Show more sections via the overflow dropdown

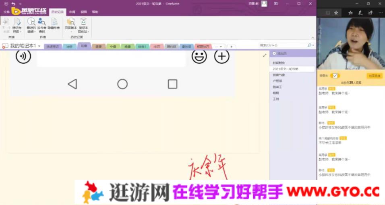[218, 47]
